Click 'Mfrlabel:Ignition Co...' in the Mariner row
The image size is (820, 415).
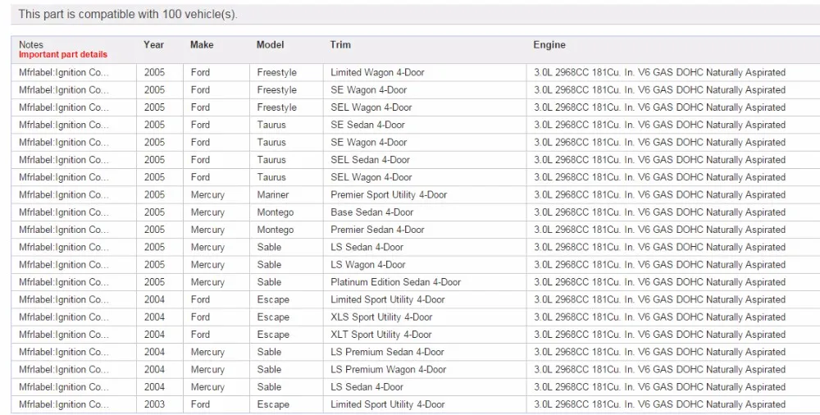[x=64, y=194]
